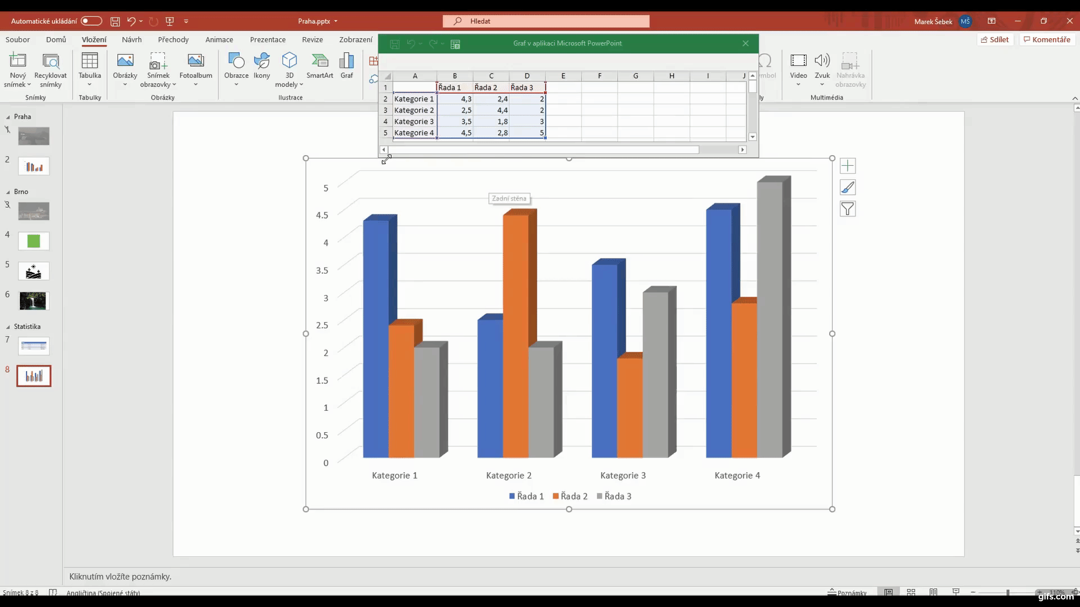
Task: Open the Praha.pptx title dropdown
Action: (336, 21)
